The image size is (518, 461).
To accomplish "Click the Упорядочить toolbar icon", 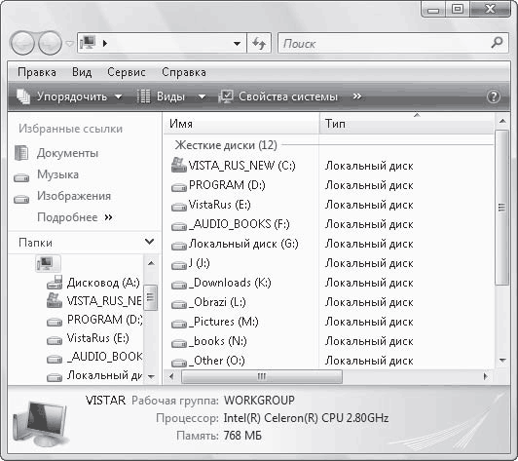I will pos(23,96).
